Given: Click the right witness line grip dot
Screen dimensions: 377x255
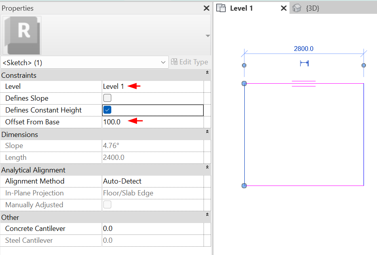Looking at the screenshot, I should click(x=364, y=65).
